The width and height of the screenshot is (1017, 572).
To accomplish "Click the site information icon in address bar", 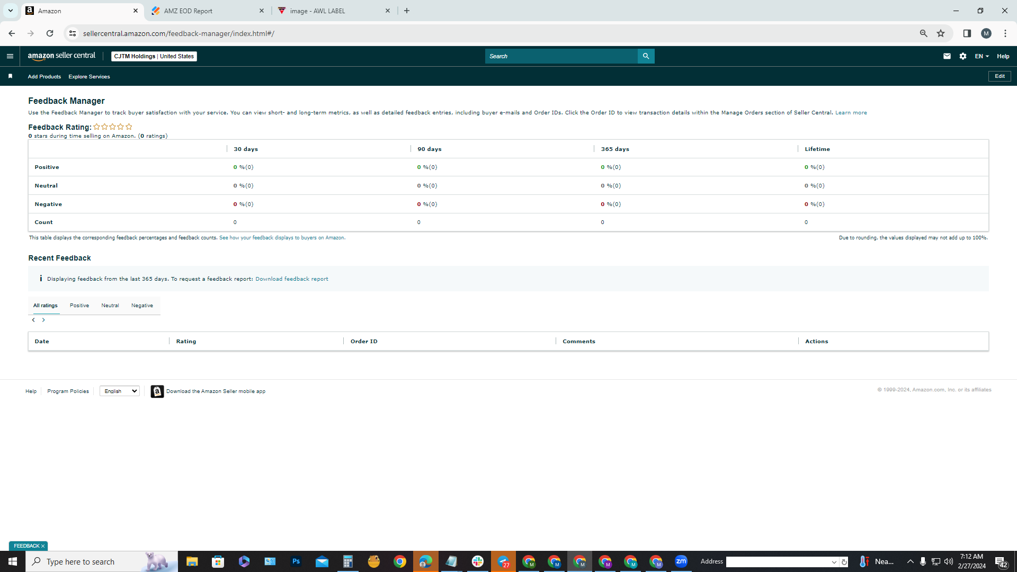I will tap(73, 33).
